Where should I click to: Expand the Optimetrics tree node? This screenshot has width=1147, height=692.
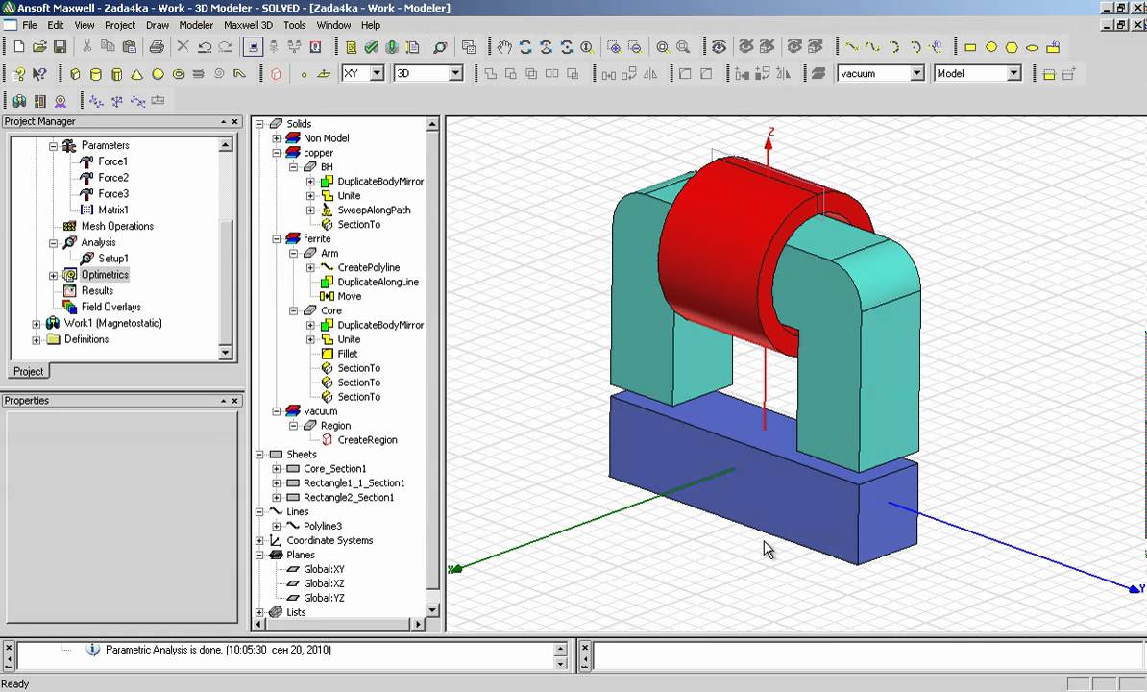(53, 276)
